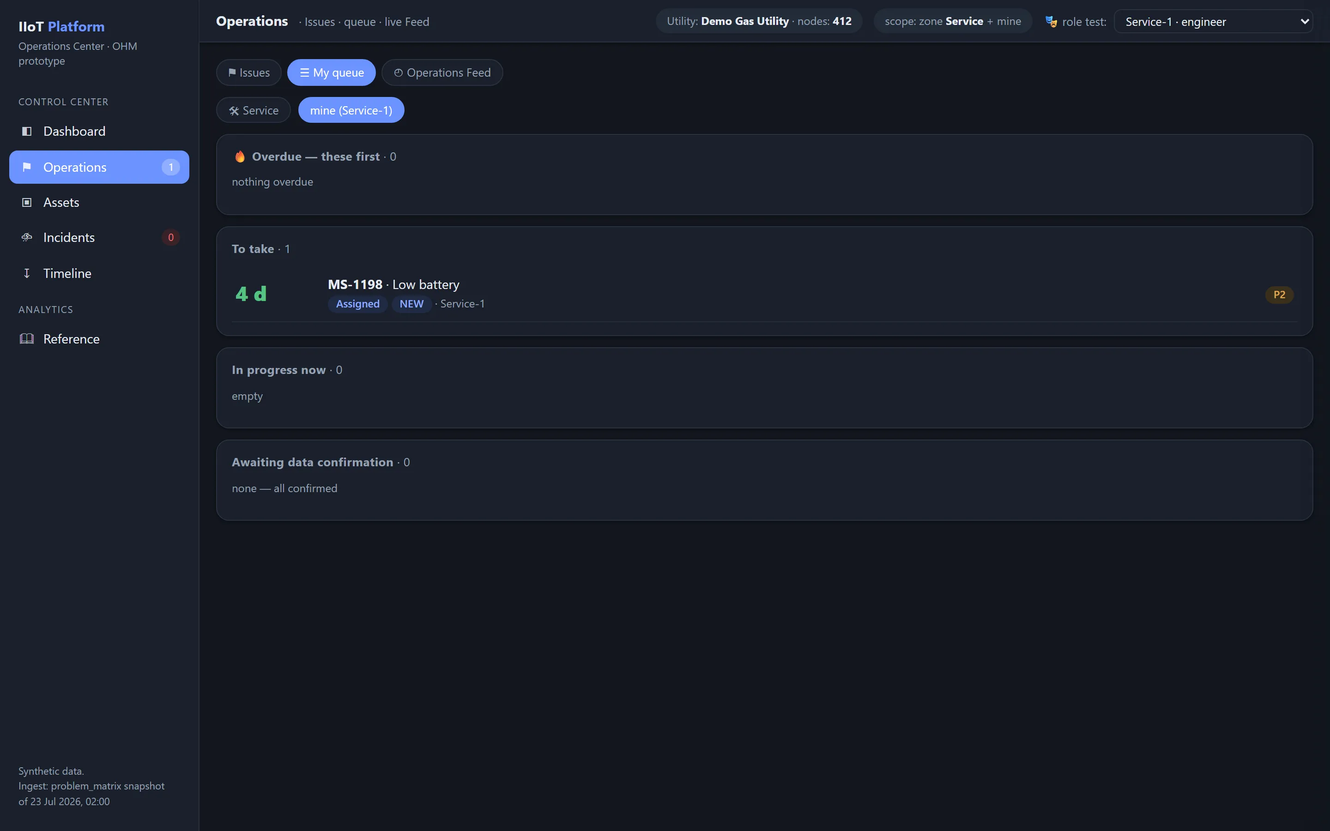Click the 'Awaiting data confirmation' heading

pyautogui.click(x=312, y=462)
